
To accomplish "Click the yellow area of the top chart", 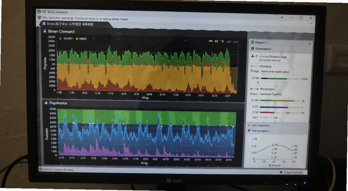I will tap(144, 76).
